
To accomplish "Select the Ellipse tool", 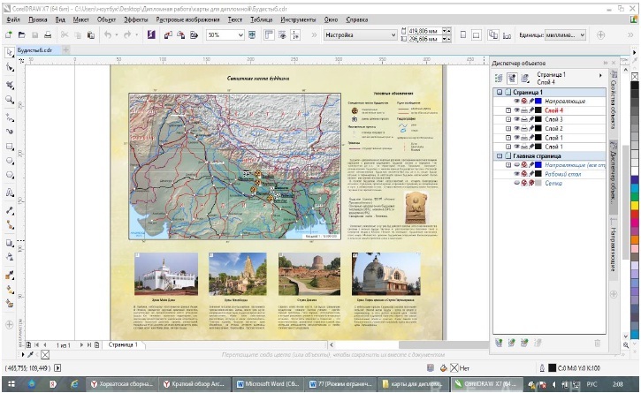I will point(9,162).
